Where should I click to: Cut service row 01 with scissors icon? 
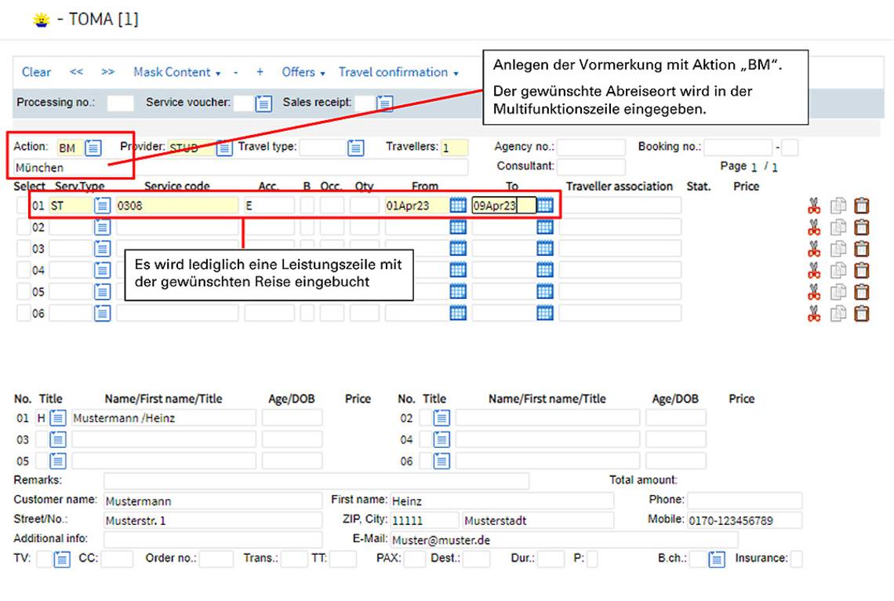coord(814,206)
